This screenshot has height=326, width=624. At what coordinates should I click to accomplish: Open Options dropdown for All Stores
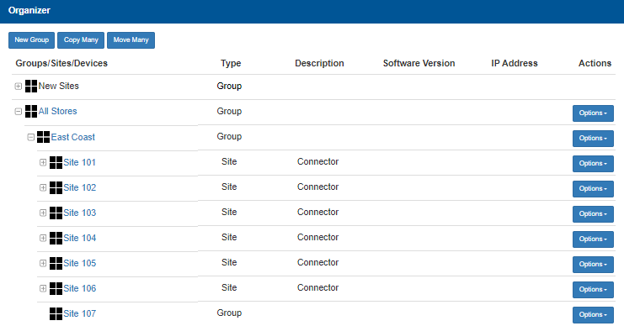pos(593,113)
